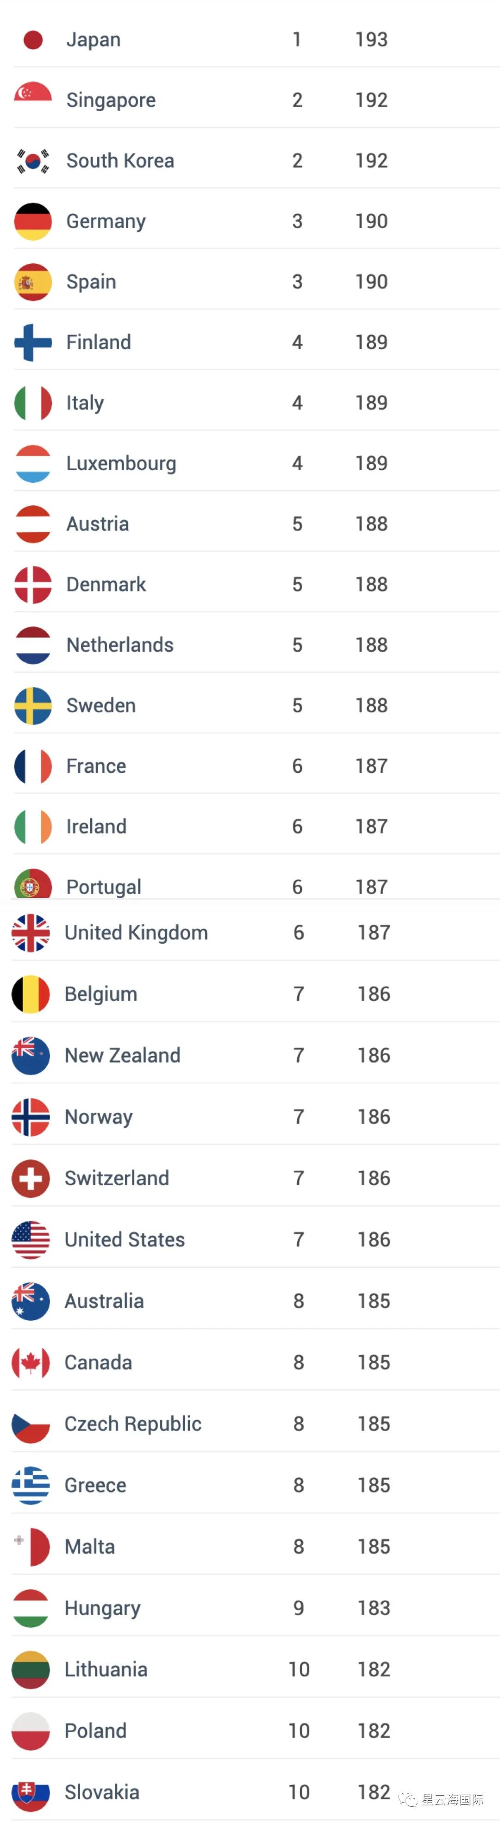Screen dimensions: 500x1822
Task: Select the Luxembourg country name
Action: click(x=121, y=463)
